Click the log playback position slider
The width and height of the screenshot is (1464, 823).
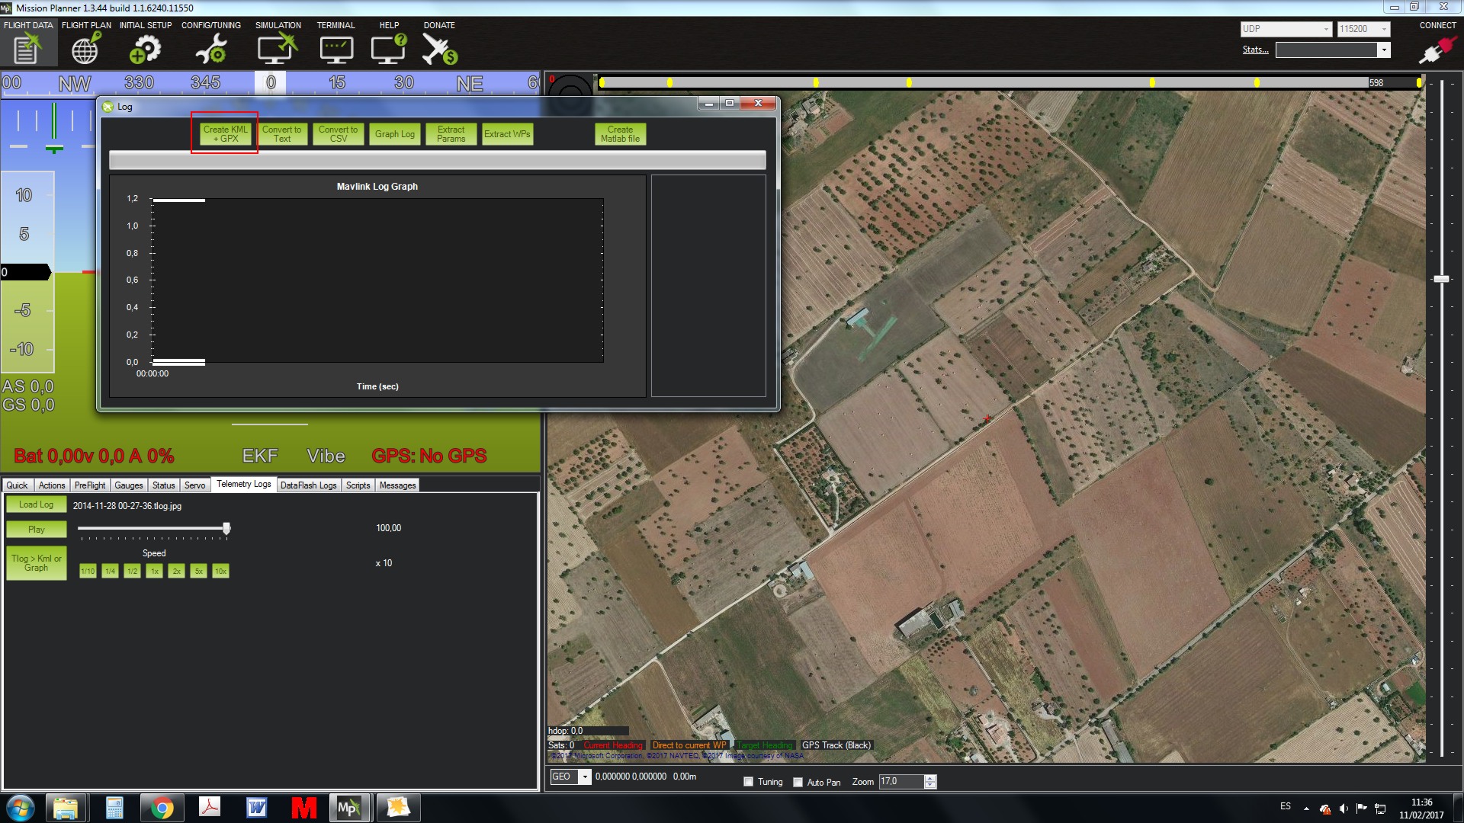pyautogui.click(x=226, y=528)
